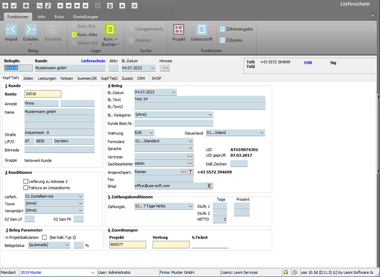Image resolution: width=380 pixels, height=277 pixels.
Task: Check Faktura an Umsatzkonto option
Action: (26, 187)
